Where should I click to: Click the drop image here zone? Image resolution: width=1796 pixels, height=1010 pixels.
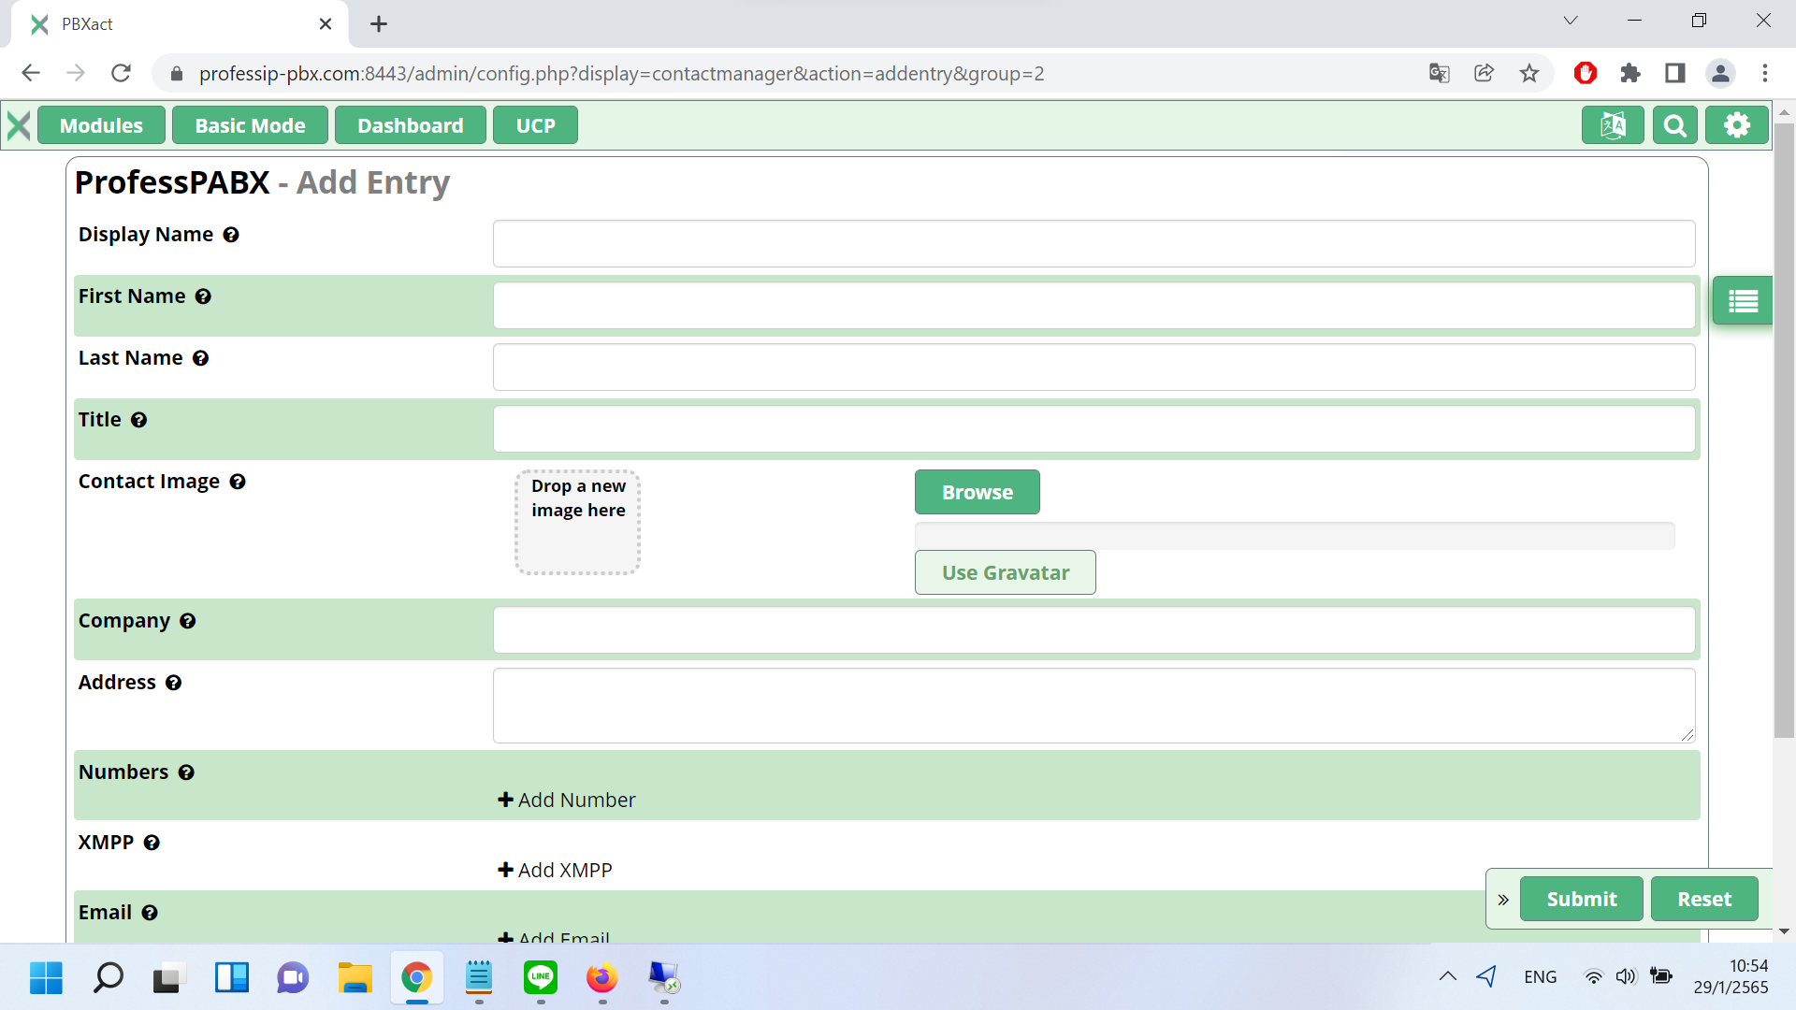577,522
